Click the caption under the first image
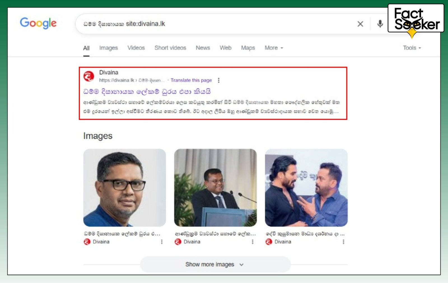 click(122, 234)
